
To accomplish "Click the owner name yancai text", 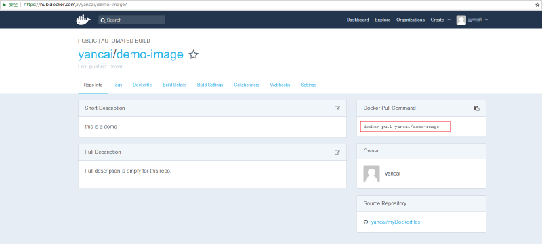I will (393, 174).
